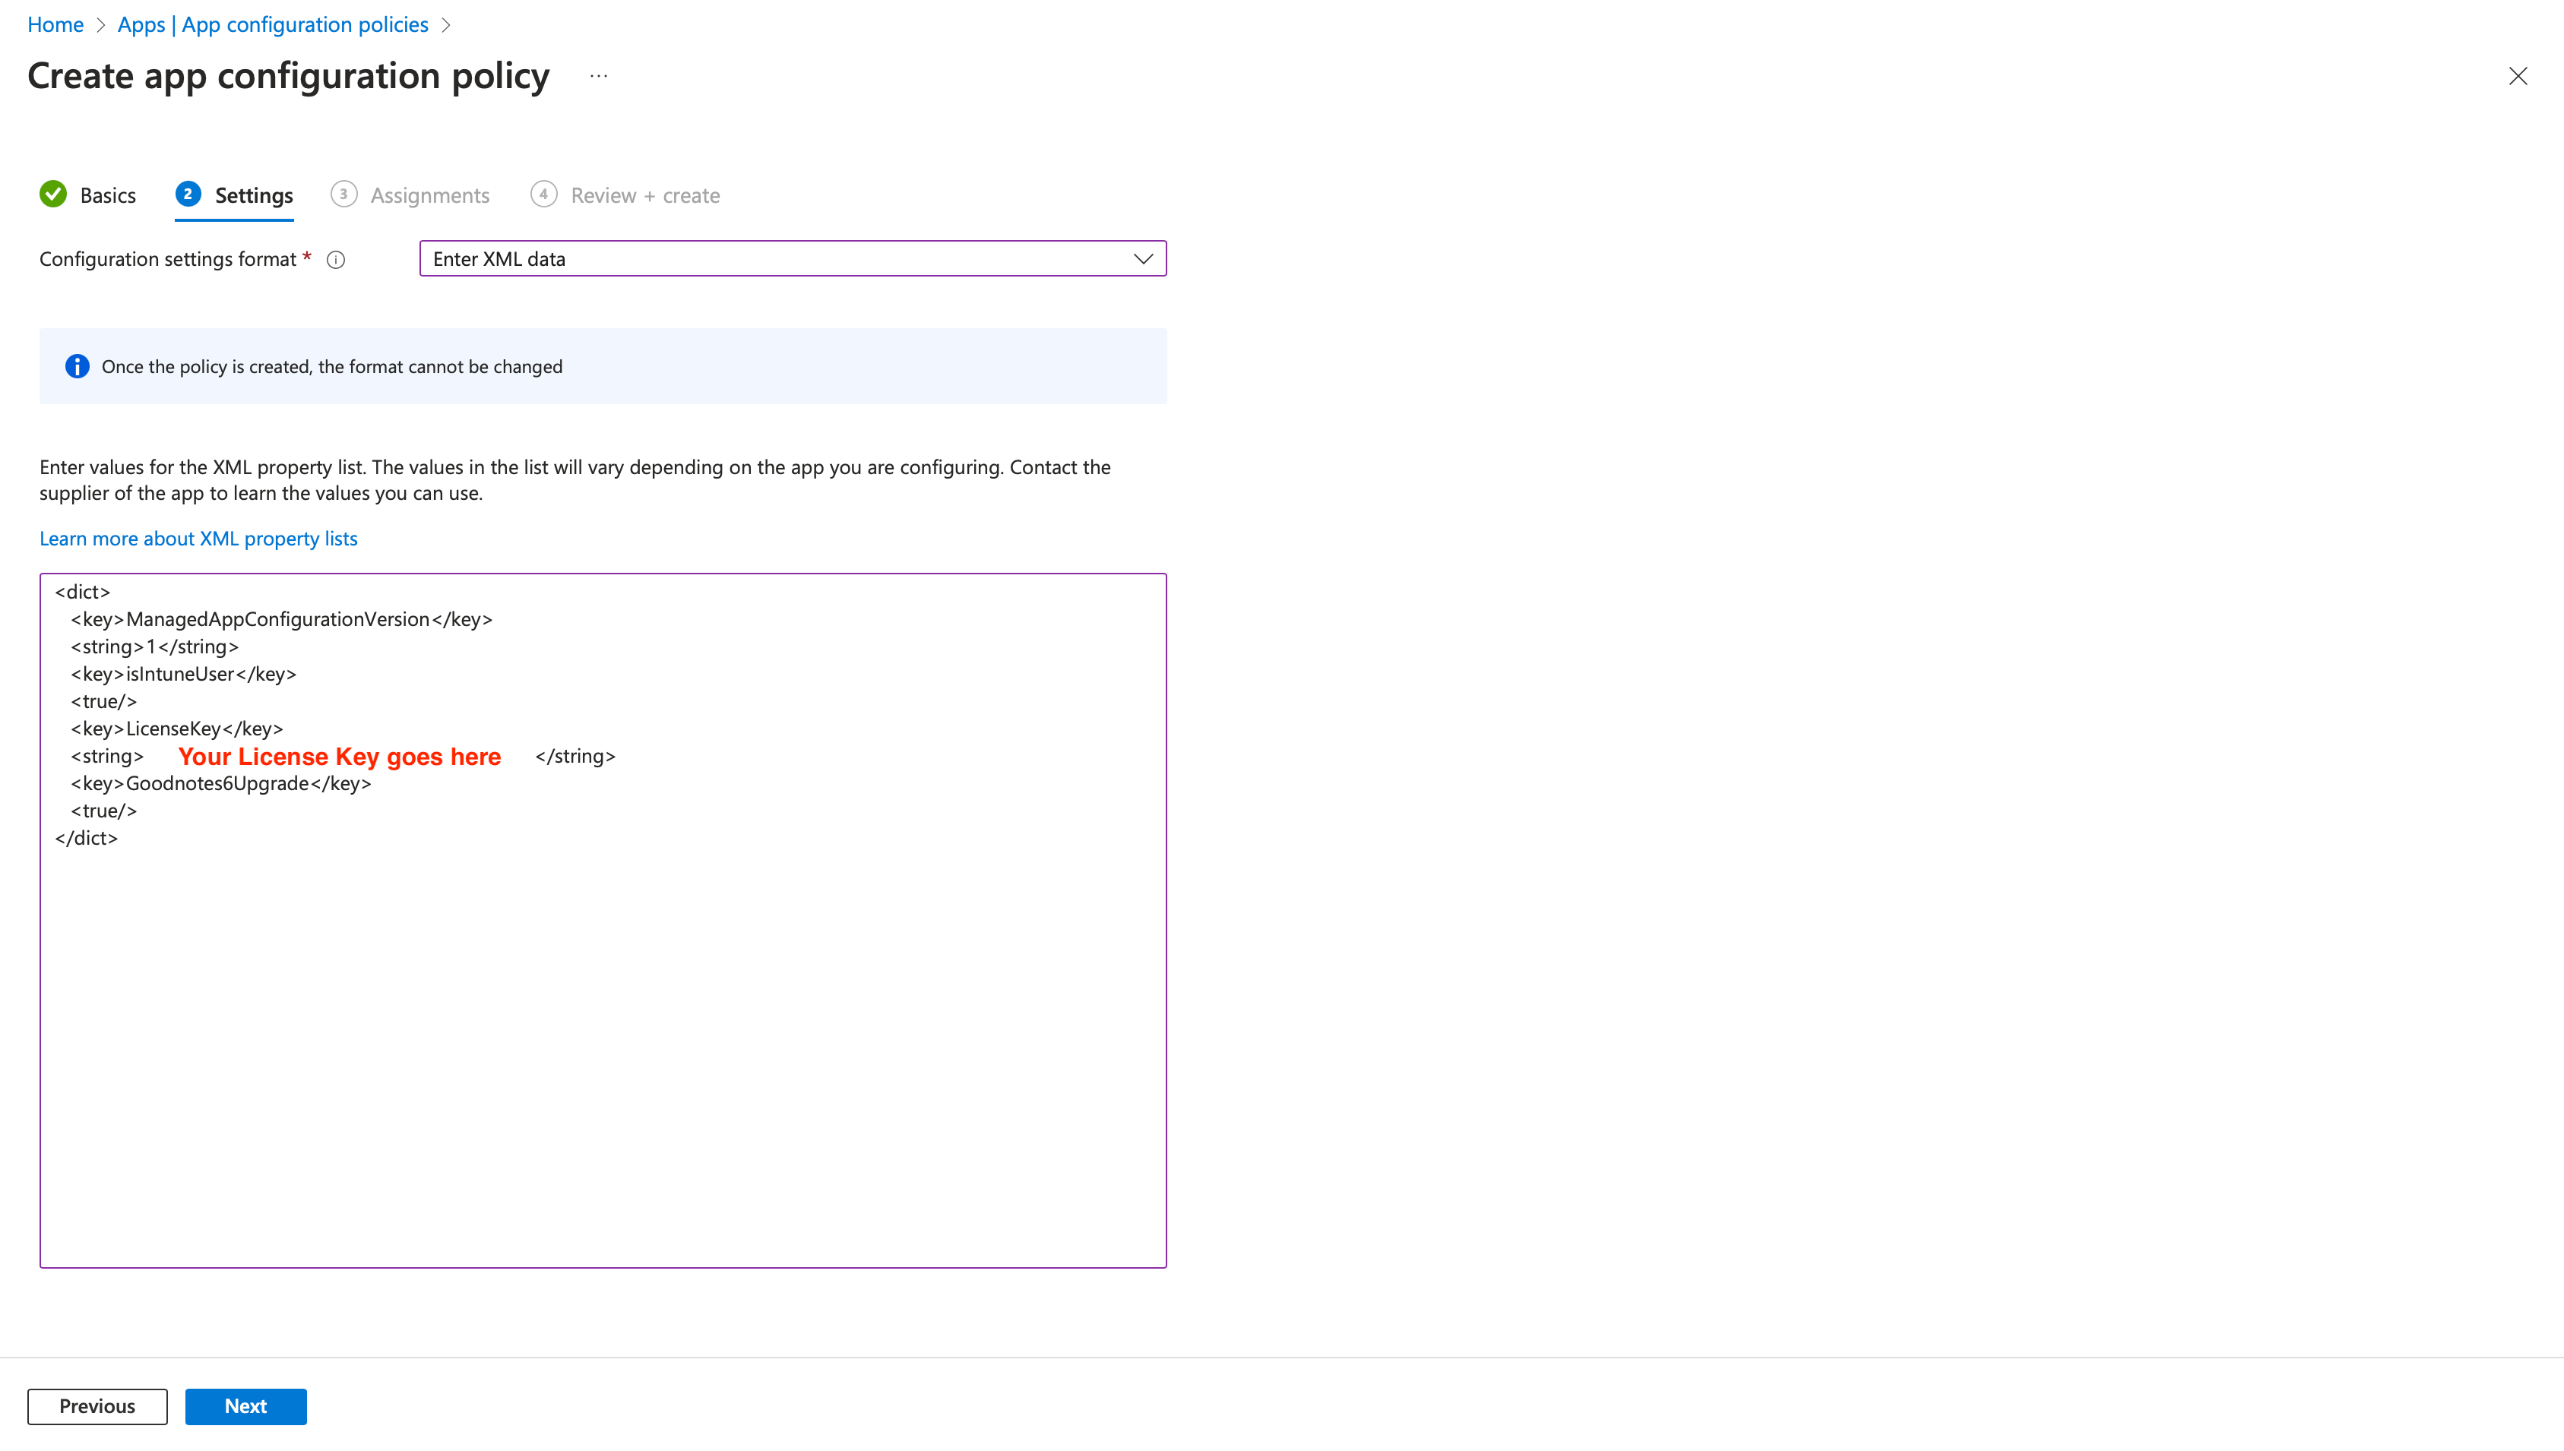Click the Settings step number 2 icon
This screenshot has height=1451, width=2564.
tap(188, 194)
